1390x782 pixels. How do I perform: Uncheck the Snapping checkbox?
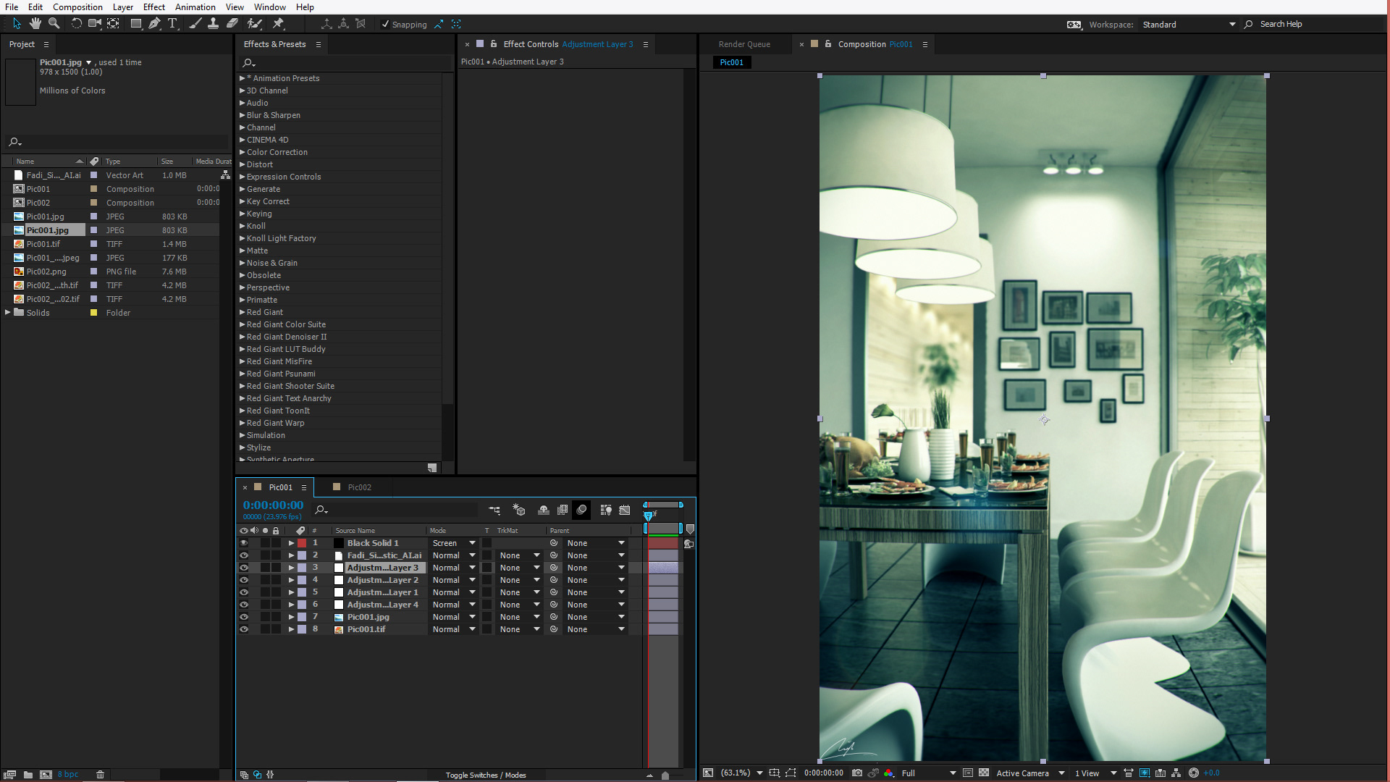(385, 25)
